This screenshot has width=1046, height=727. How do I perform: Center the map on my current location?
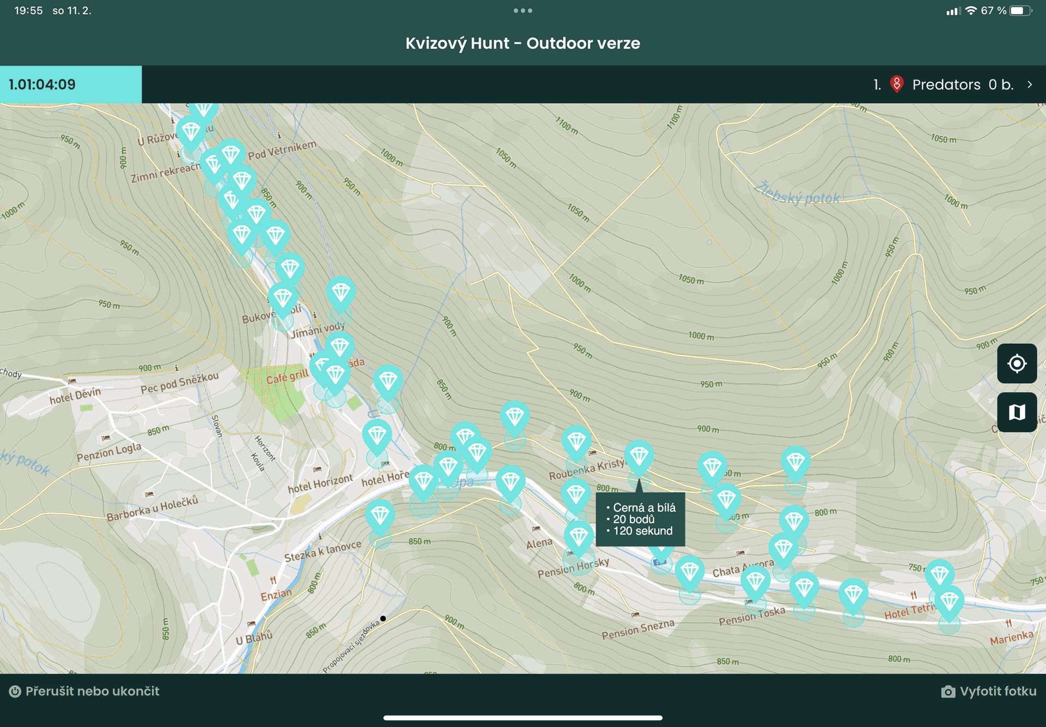(1017, 363)
